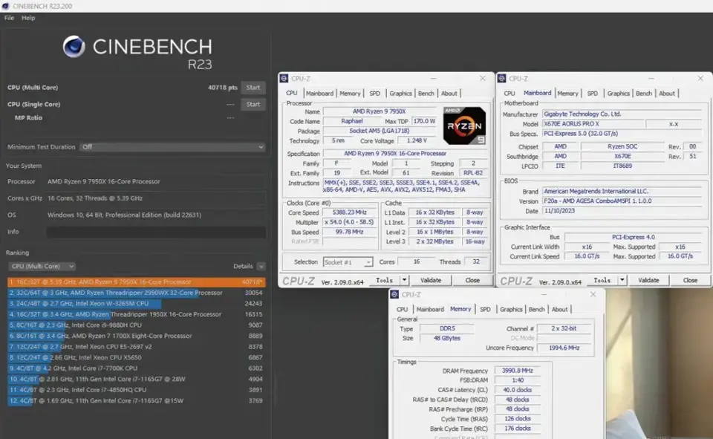Click the Close button in processor CPU-Z window
The image size is (713, 439).
point(472,280)
